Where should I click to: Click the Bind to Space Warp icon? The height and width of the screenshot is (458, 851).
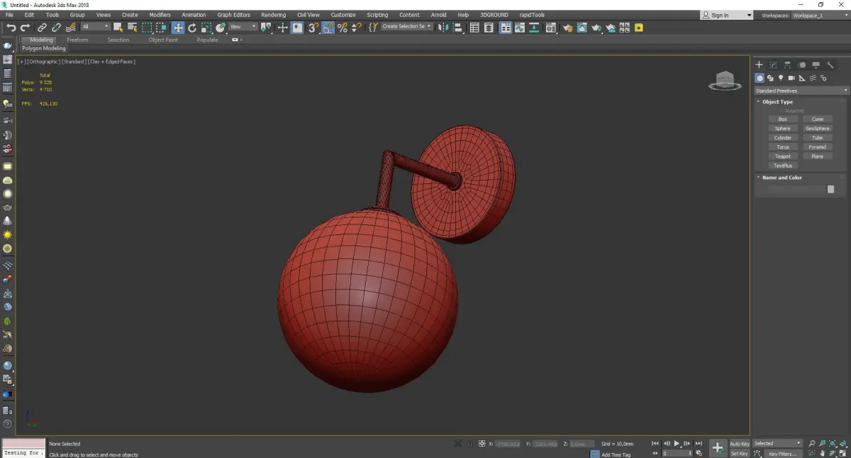point(71,28)
